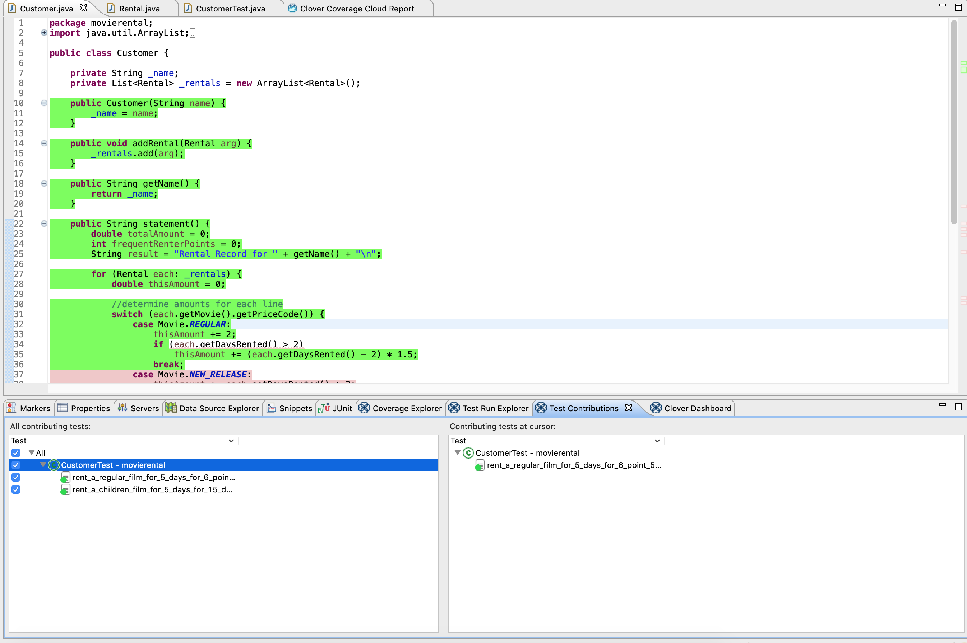Minimize the bottom views panel

(942, 405)
